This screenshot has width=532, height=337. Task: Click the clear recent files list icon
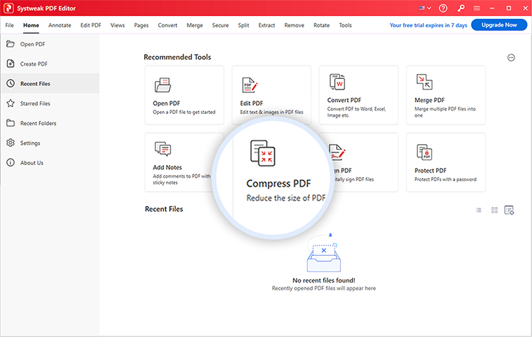(509, 210)
